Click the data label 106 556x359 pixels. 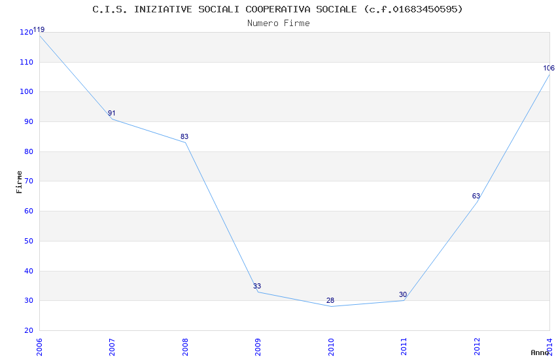click(549, 69)
